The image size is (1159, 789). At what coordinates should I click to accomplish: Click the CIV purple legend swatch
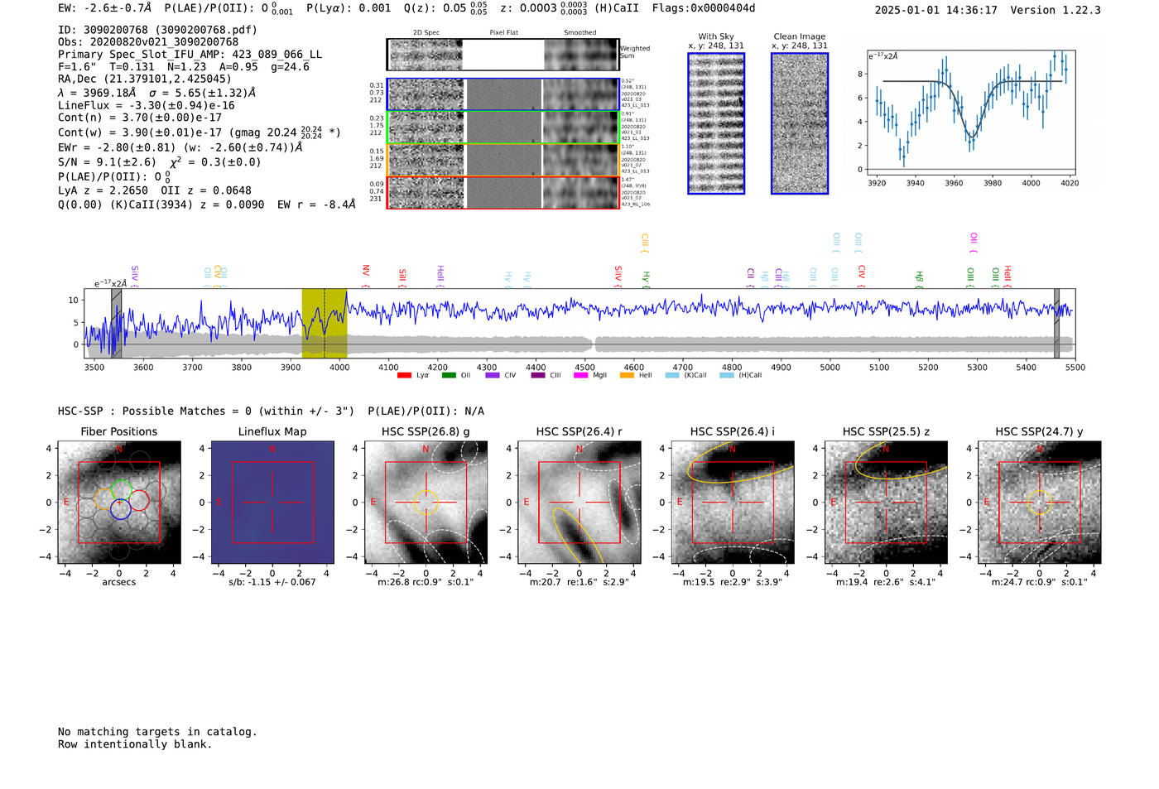(x=493, y=376)
